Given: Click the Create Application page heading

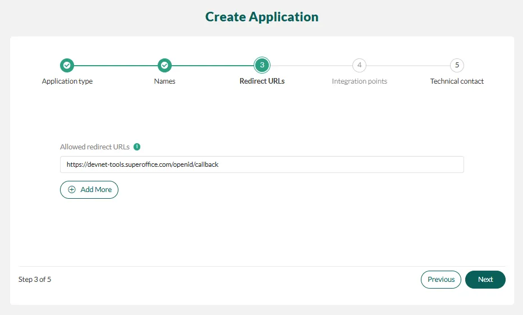Looking at the screenshot, I should tap(261, 17).
